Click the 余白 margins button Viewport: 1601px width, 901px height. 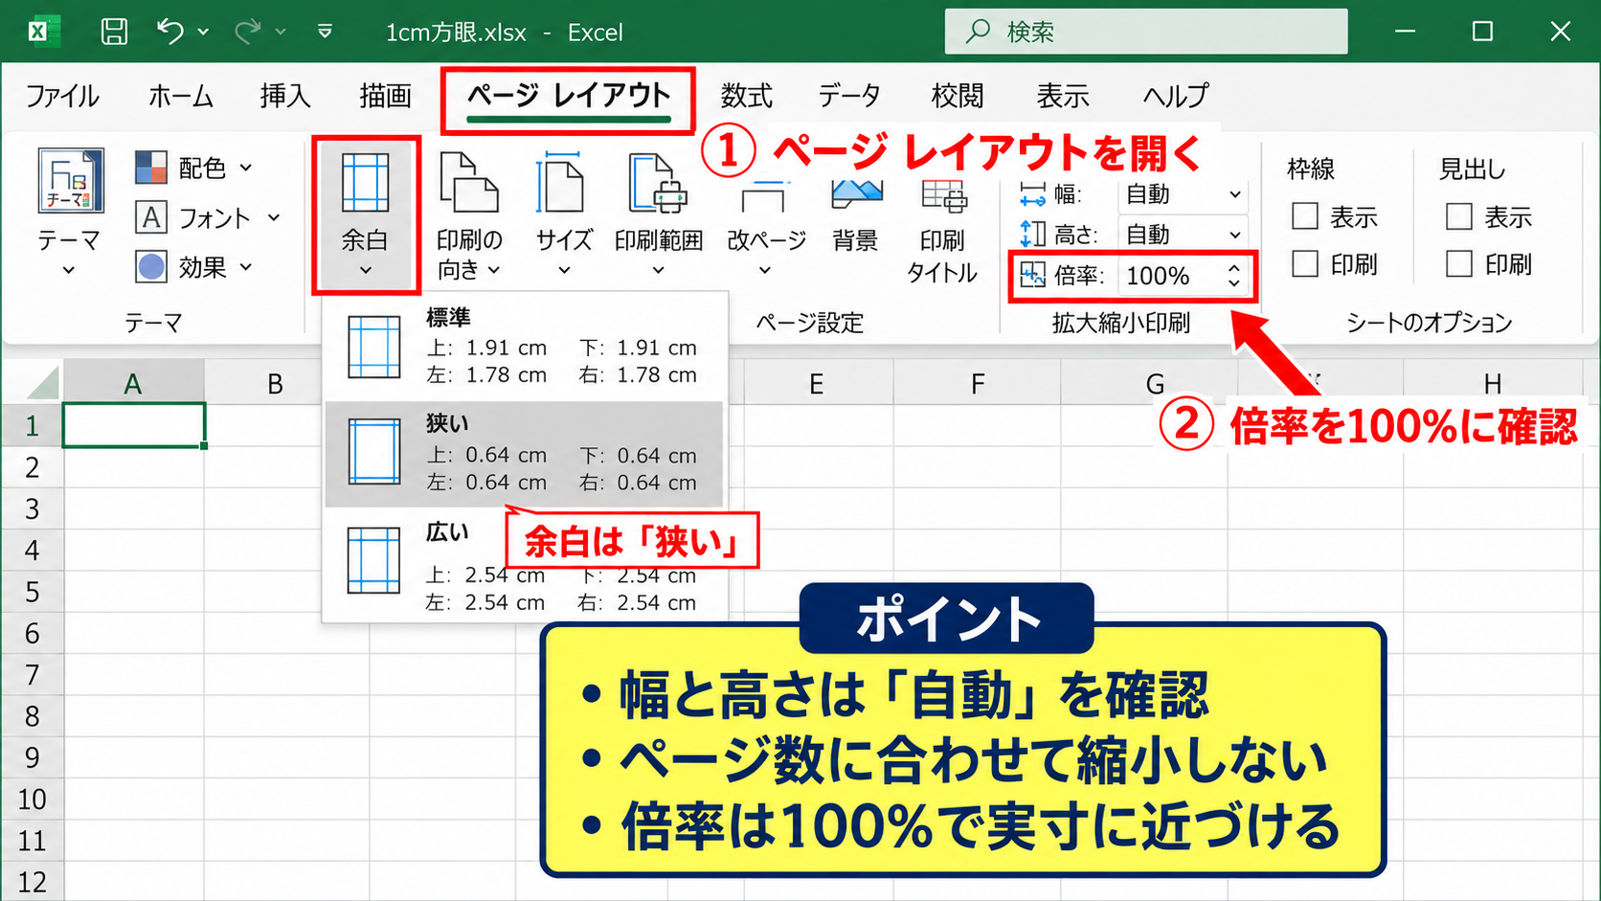(x=365, y=214)
